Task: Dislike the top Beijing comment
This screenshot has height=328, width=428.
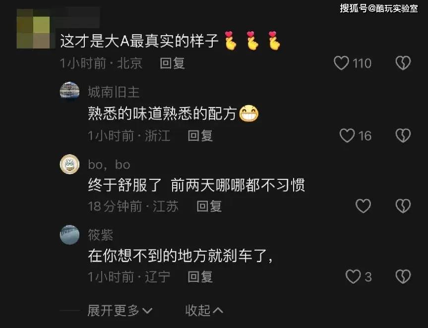Action: [x=403, y=63]
